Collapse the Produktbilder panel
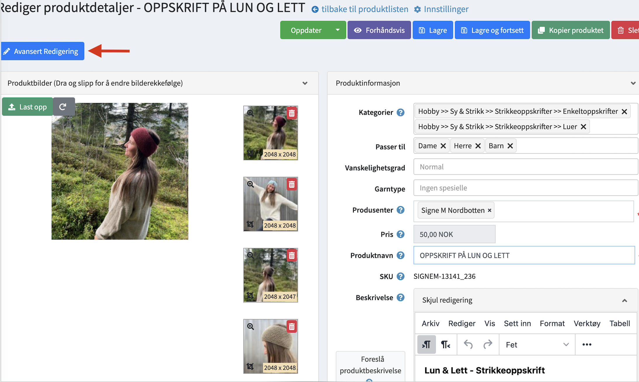This screenshot has height=382, width=639. point(305,83)
